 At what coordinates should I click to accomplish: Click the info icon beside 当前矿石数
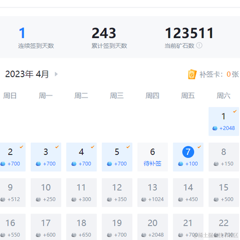(x=199, y=45)
